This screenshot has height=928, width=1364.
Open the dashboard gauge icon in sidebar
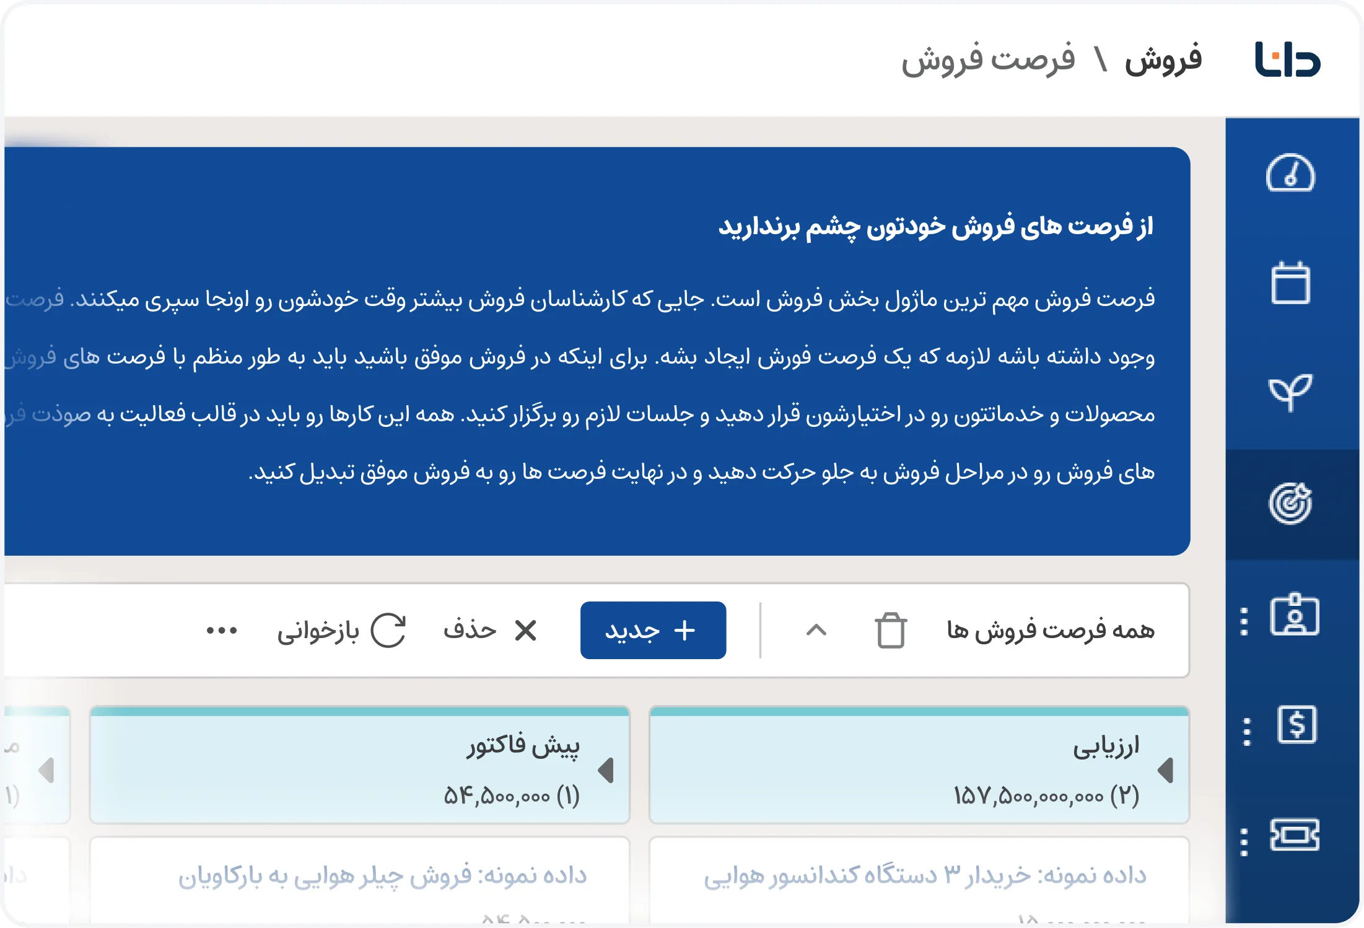[1290, 173]
